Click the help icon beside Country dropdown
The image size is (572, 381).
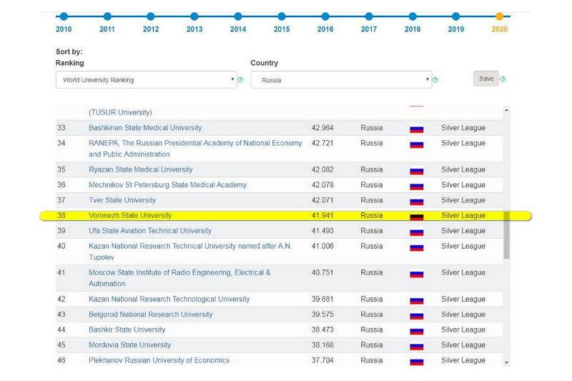click(x=435, y=79)
